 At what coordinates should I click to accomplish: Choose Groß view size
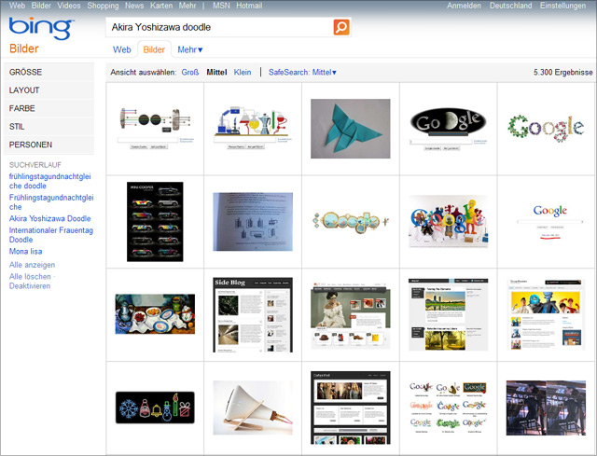pyautogui.click(x=190, y=72)
